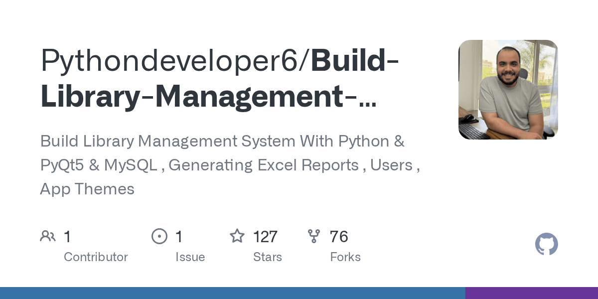Click the fork icon next to Forks count
This screenshot has height=299, width=598.
point(314,235)
